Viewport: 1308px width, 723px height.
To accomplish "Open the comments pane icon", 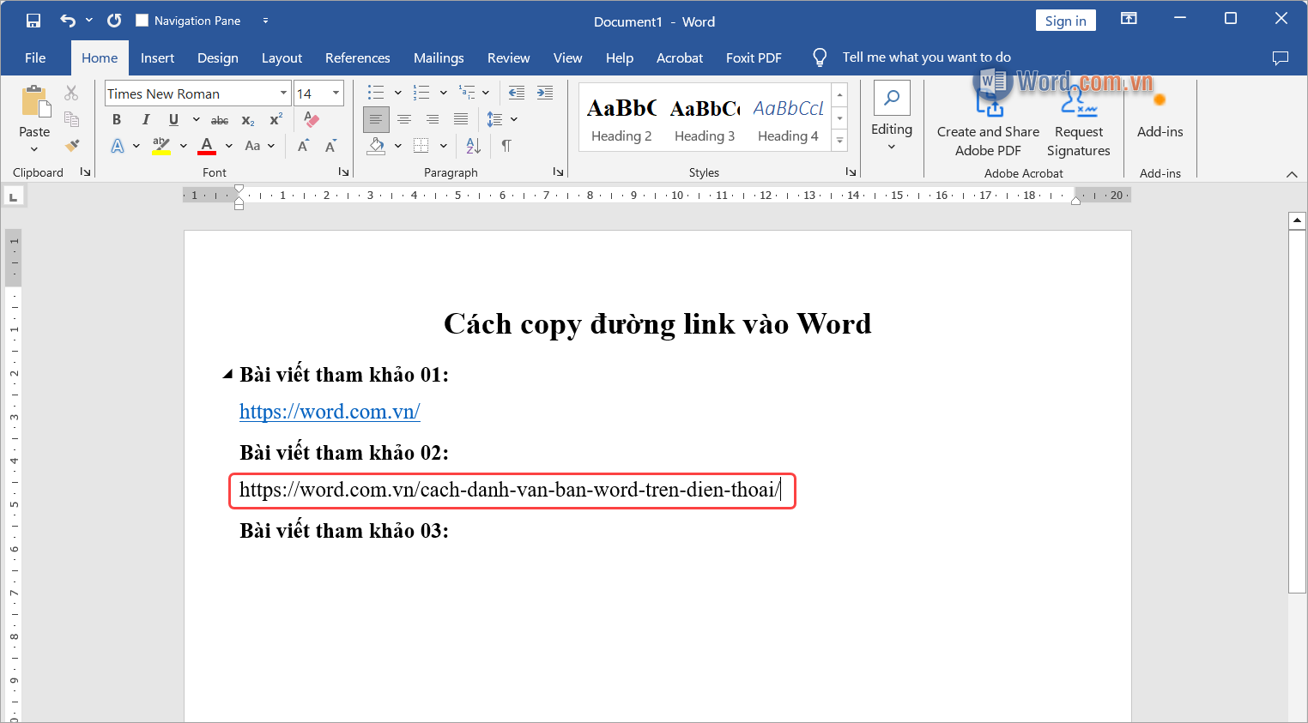I will pyautogui.click(x=1281, y=57).
